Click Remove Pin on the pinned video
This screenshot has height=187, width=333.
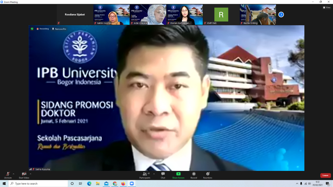pyautogui.click(x=59, y=29)
